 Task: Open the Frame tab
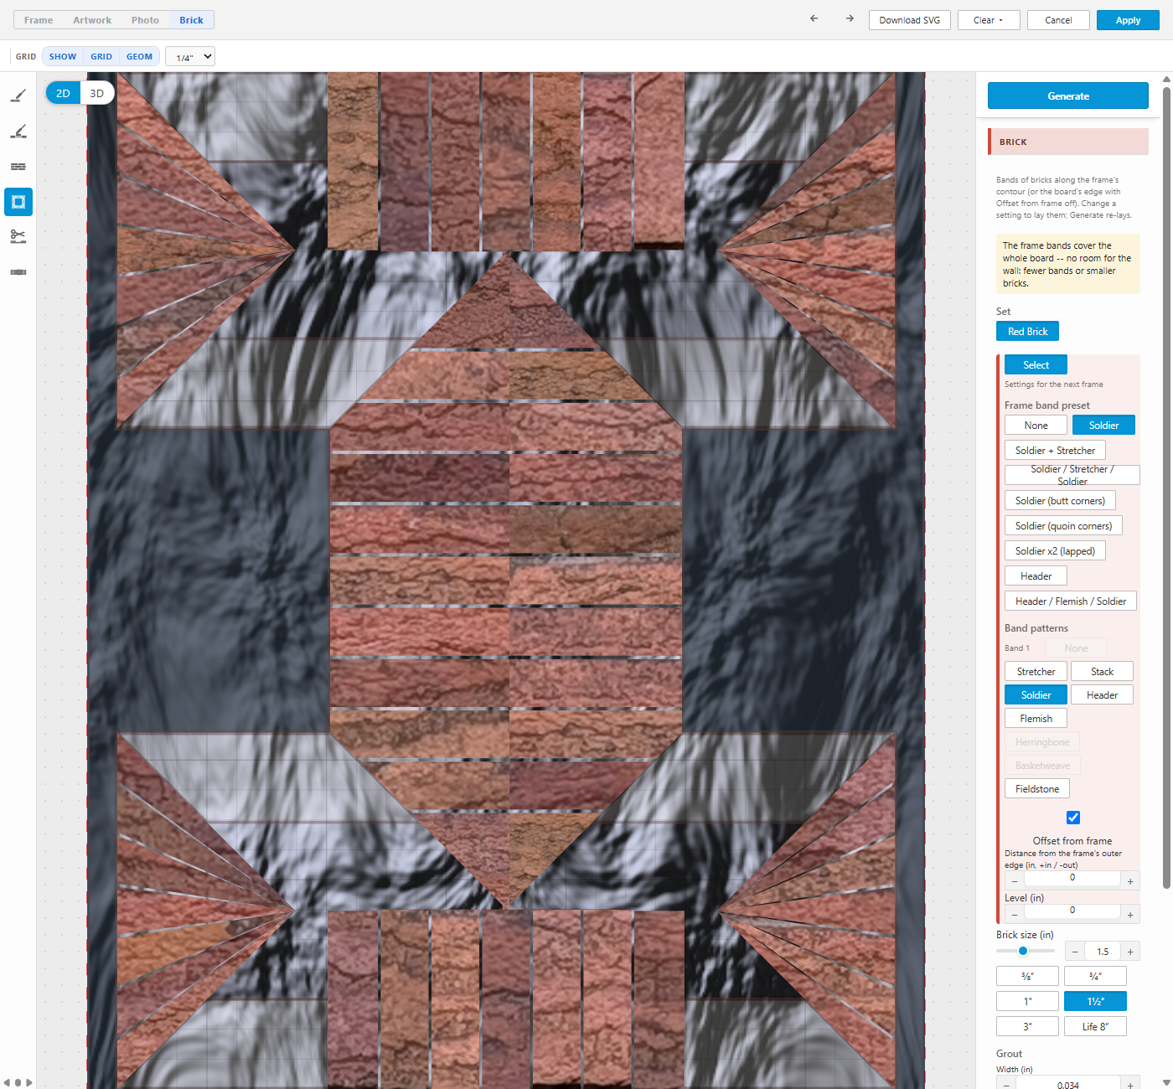pyautogui.click(x=39, y=20)
